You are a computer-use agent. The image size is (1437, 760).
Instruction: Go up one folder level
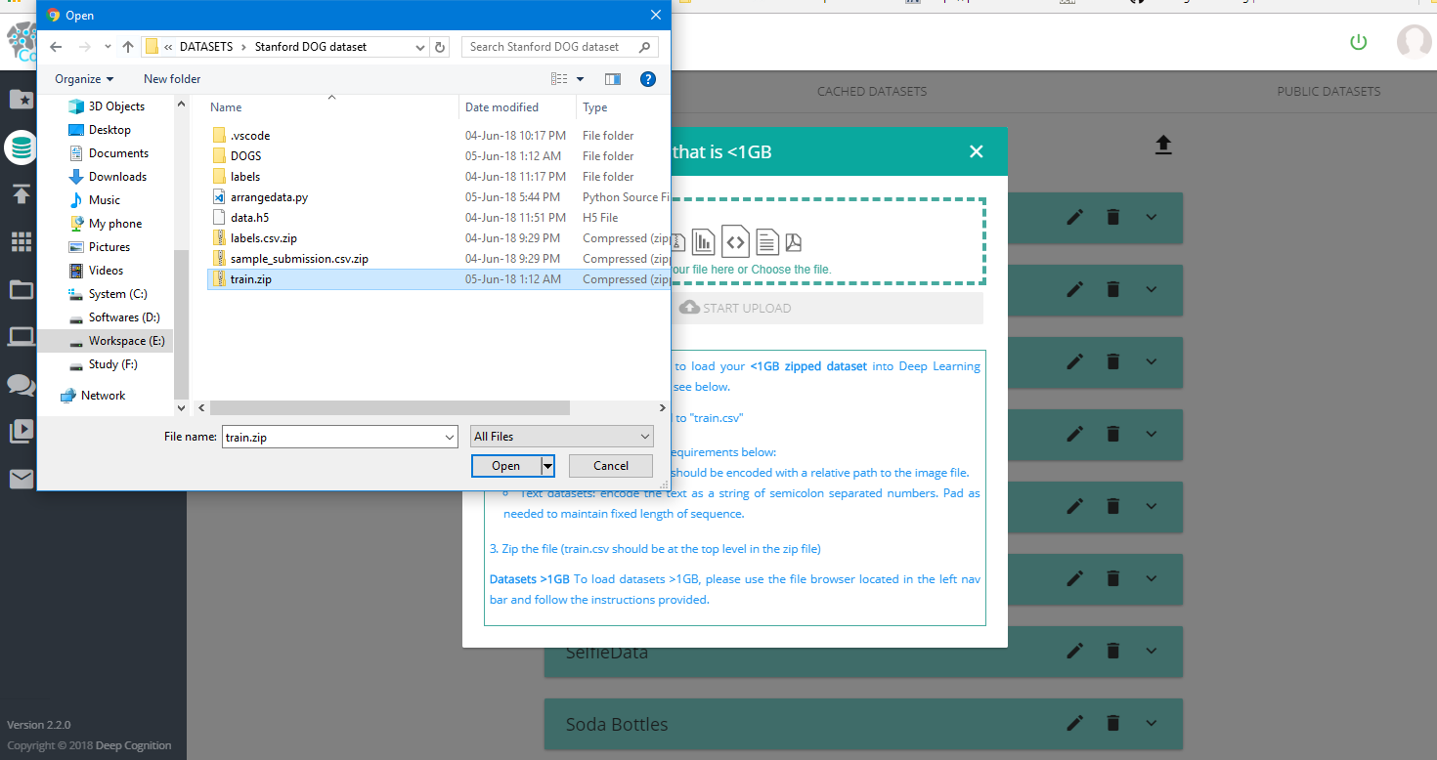(x=128, y=47)
